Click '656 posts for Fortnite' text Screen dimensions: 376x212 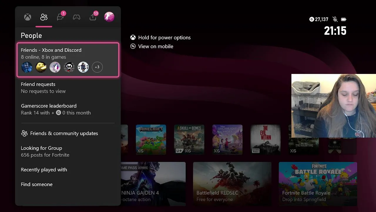tap(45, 155)
